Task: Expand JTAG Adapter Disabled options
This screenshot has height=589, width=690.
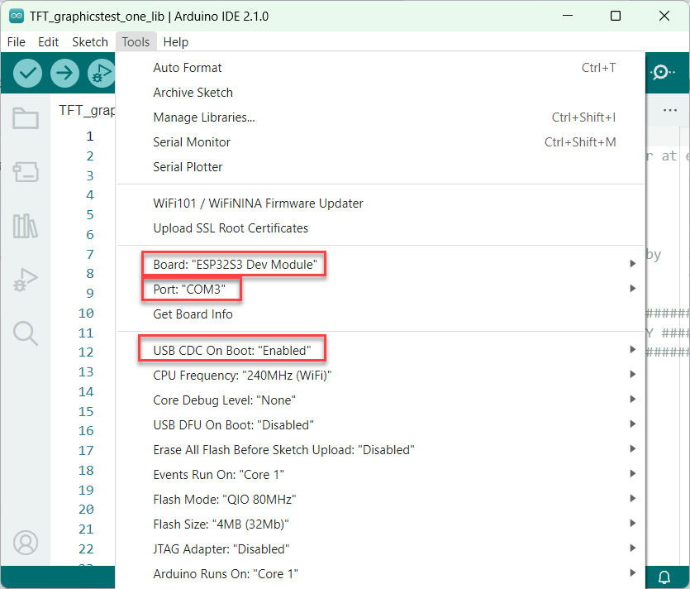Action: click(381, 549)
